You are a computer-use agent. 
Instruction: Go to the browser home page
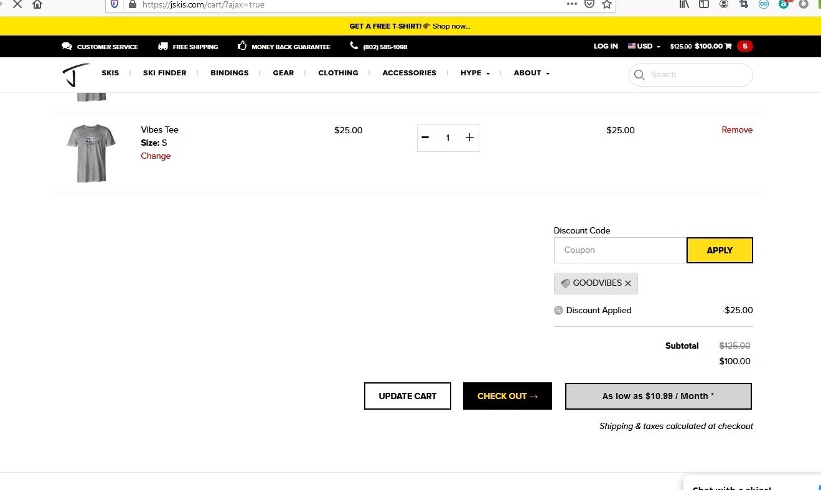click(37, 4)
